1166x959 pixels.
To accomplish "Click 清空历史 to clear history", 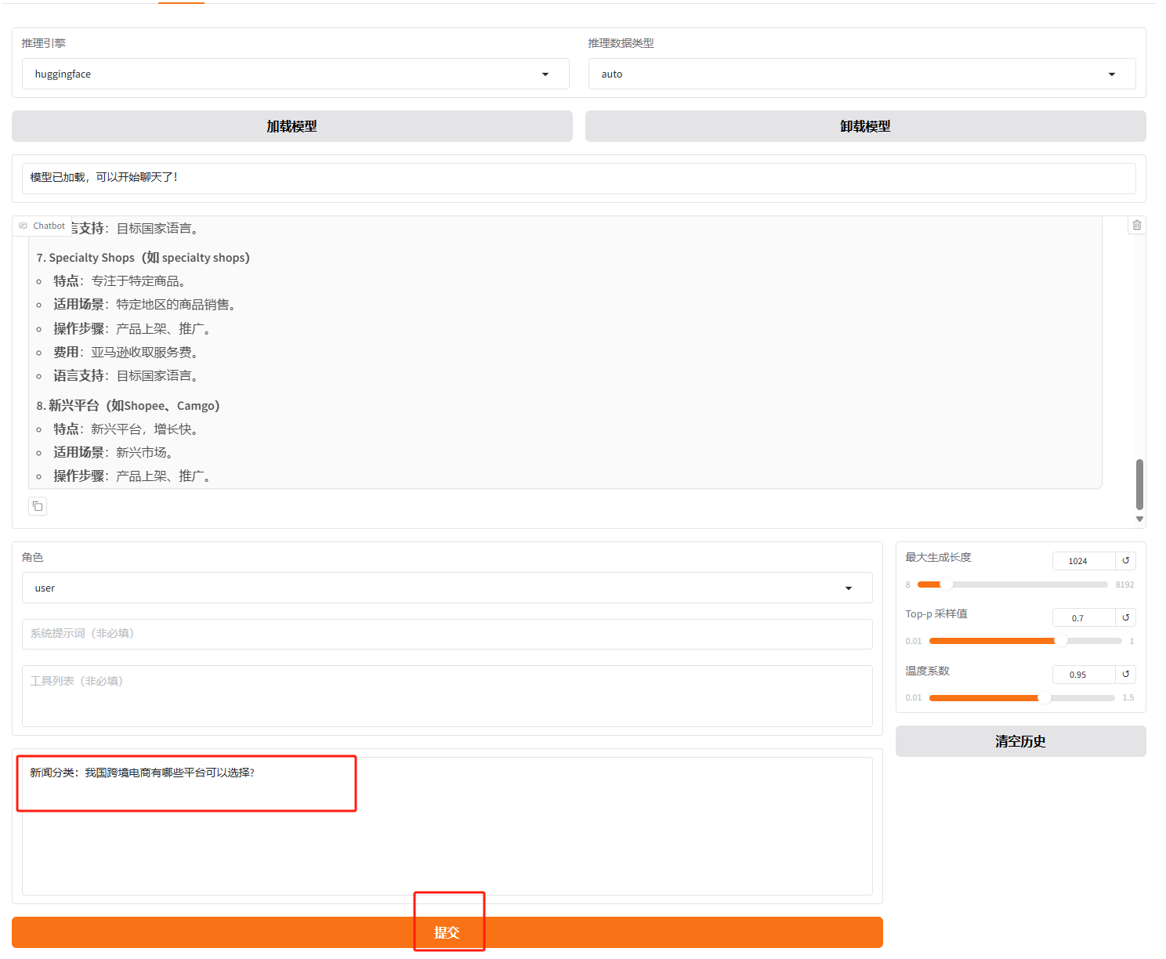I will click(1020, 741).
